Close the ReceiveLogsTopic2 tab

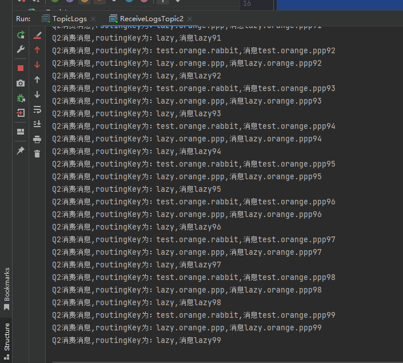(x=190, y=19)
